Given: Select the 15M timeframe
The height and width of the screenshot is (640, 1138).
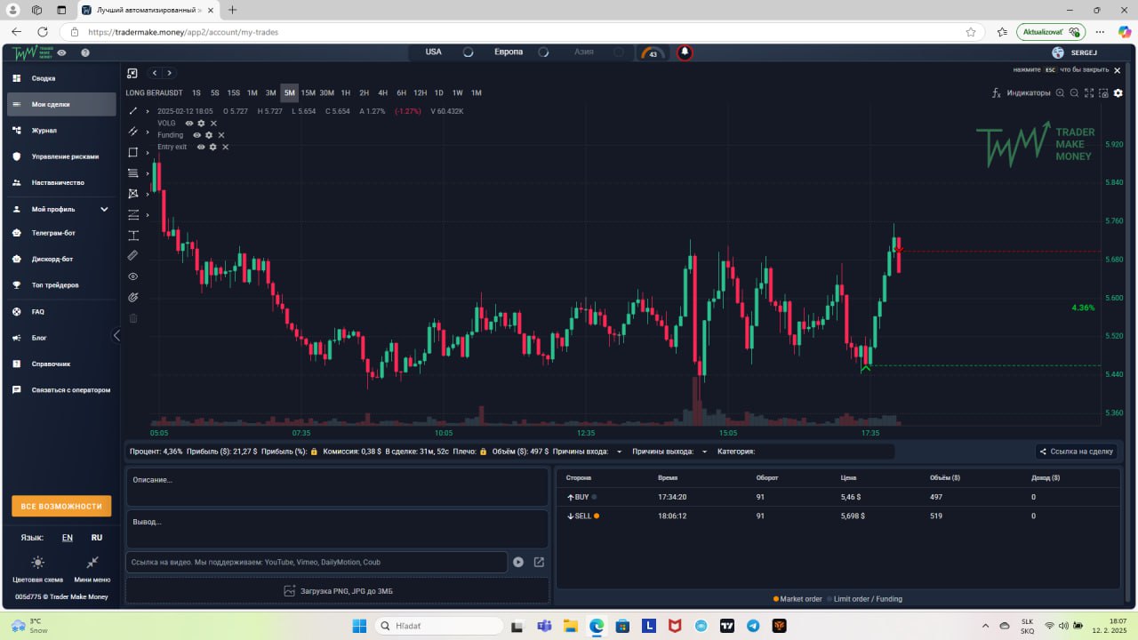Looking at the screenshot, I should coord(308,92).
